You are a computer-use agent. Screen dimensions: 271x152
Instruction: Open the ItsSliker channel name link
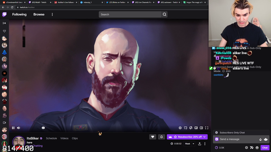point(33,138)
